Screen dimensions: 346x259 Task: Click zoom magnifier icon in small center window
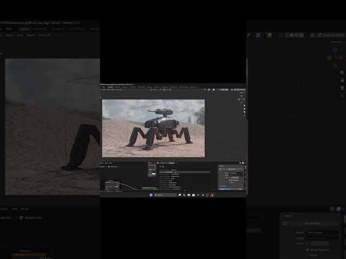[244, 106]
